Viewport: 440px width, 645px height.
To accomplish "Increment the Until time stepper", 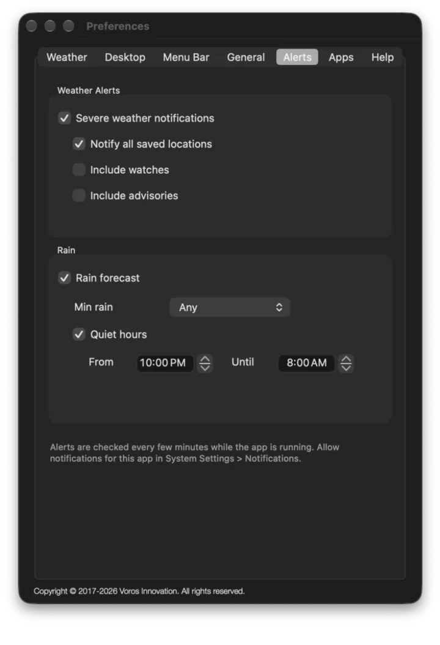I will coord(346,359).
